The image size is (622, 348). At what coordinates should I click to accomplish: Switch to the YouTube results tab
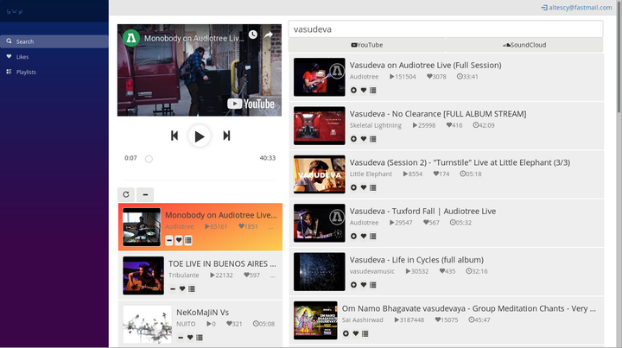tap(367, 45)
